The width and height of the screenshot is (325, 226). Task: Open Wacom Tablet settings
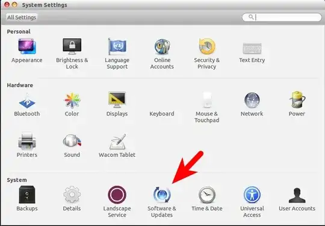117,145
